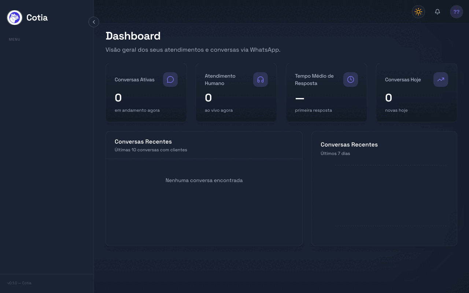This screenshot has width=469, height=293.
Task: Click the 'Nenhuma conversa encontrada' empty message
Action: (204, 180)
